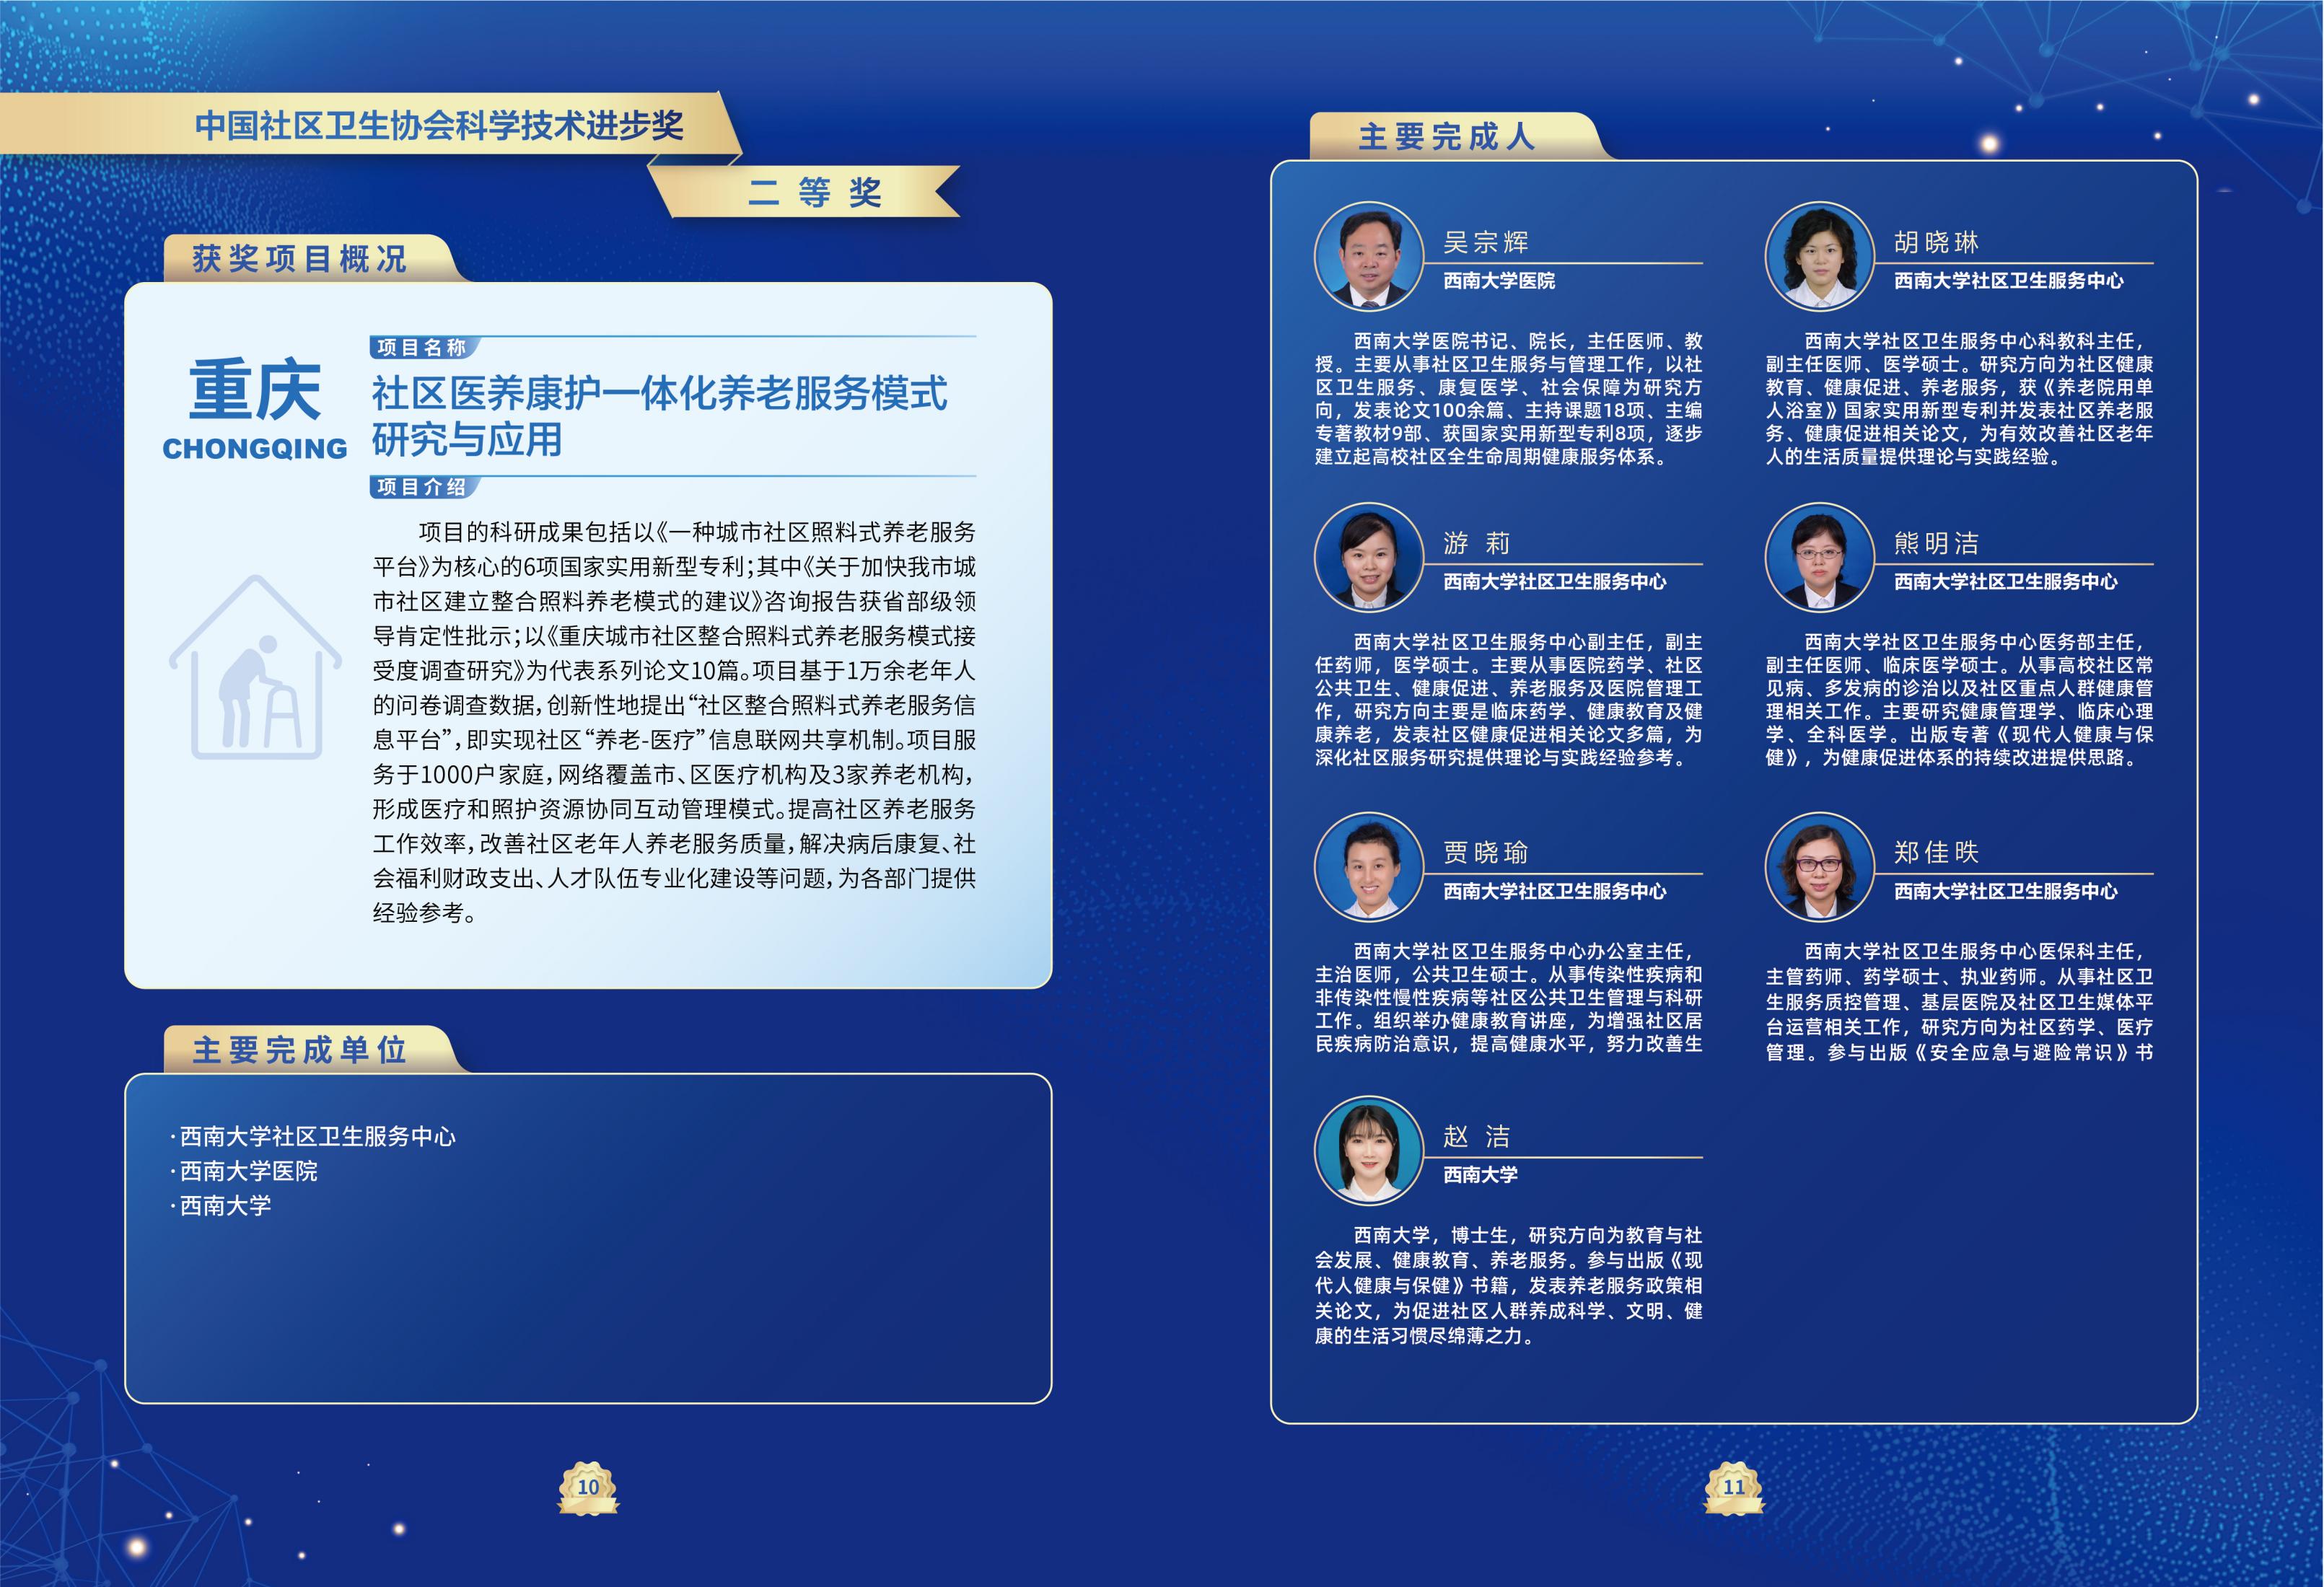Viewport: 2324px width, 1587px height.
Task: Click the name 吴宗辉
Action: 1485,242
